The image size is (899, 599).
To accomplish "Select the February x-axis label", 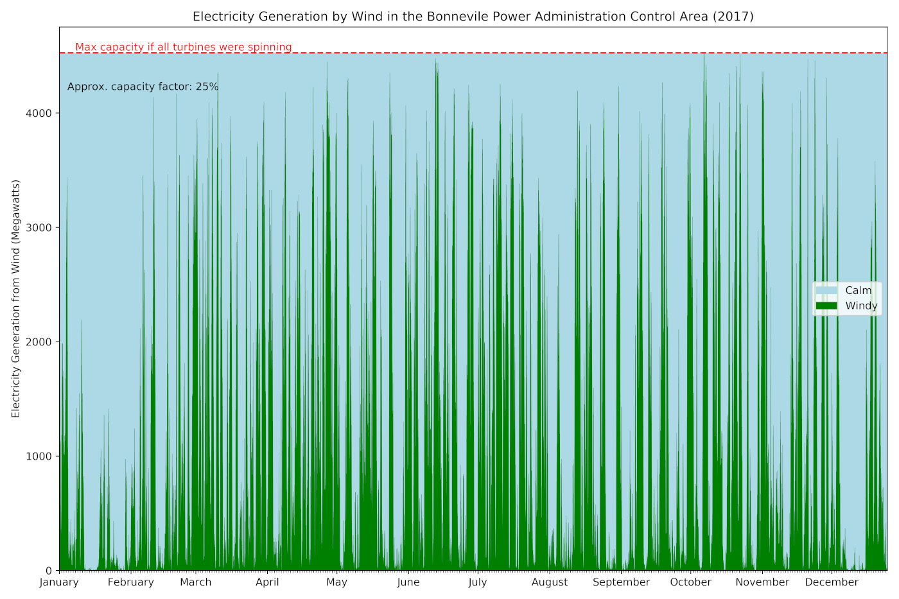I will click(x=130, y=582).
